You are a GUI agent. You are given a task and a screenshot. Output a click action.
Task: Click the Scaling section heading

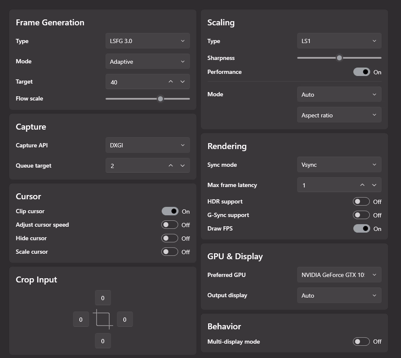(221, 22)
